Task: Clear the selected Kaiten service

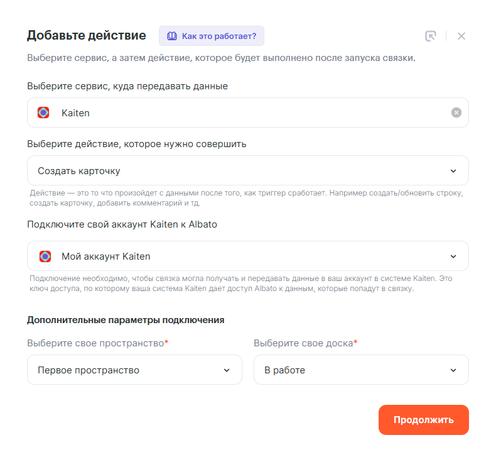Action: click(456, 113)
